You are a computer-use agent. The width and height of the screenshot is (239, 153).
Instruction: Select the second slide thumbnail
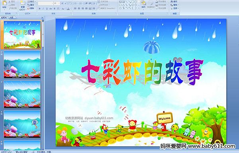click(22, 64)
